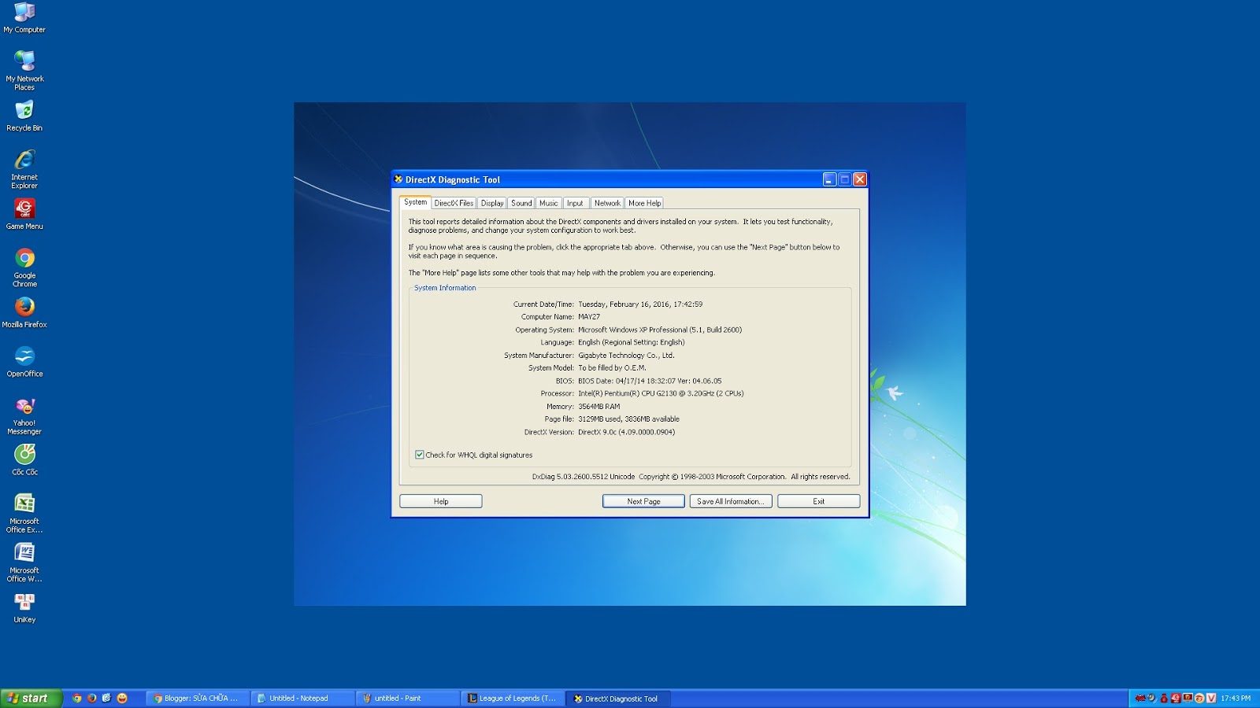Click DirectX 9.0c version text
Screen dimensions: 1260x708
(626, 432)
